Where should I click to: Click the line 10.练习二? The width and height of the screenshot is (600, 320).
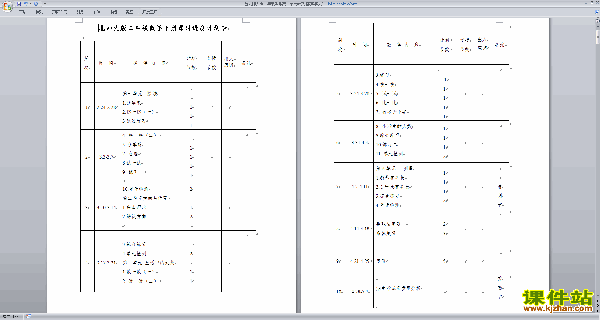(x=387, y=145)
